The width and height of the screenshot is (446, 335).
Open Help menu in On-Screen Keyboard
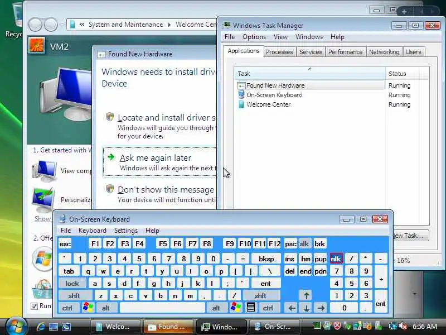pos(152,230)
